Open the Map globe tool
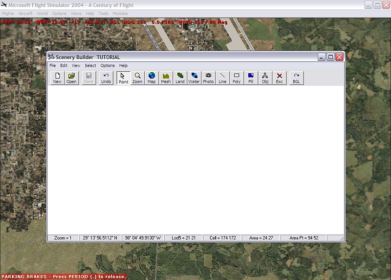Viewport: 391px width, 280px height. pyautogui.click(x=152, y=78)
